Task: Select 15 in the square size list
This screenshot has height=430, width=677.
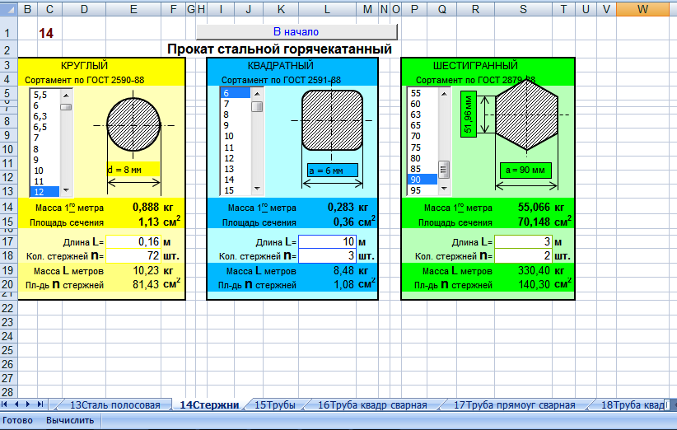Action: pyautogui.click(x=236, y=190)
